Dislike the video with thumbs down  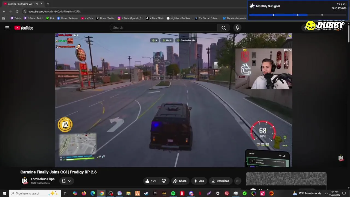[164, 181]
